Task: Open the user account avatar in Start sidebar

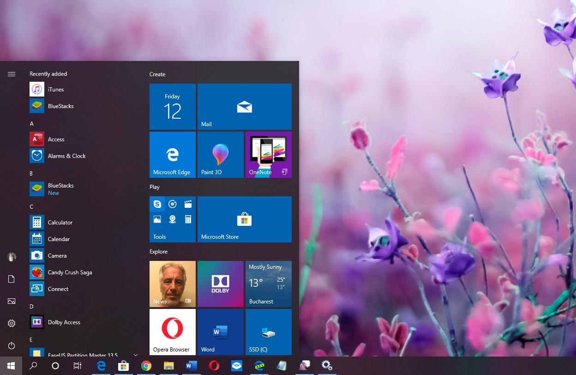Action: point(12,257)
